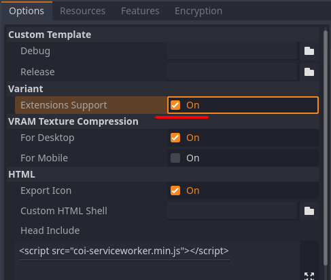
Task: Disable For Desktop texture compression
Action: click(175, 138)
